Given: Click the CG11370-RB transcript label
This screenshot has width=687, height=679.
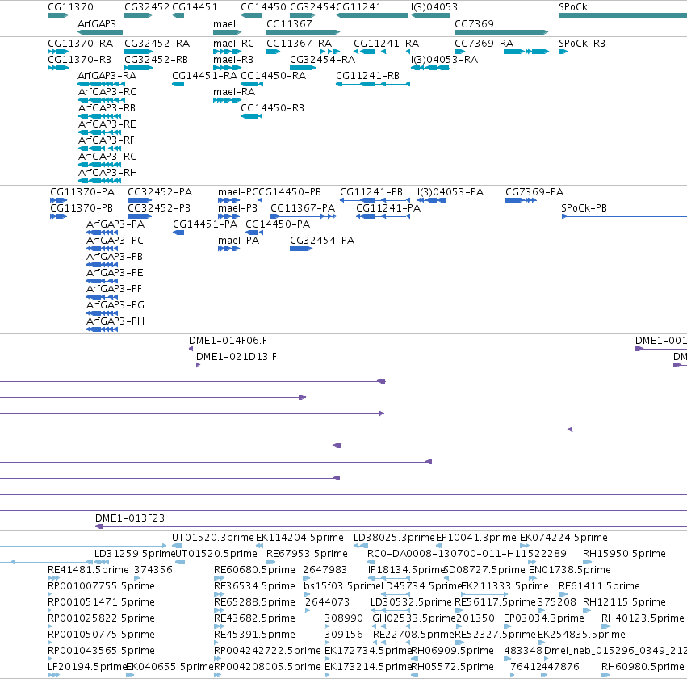Looking at the screenshot, I should [x=79, y=60].
